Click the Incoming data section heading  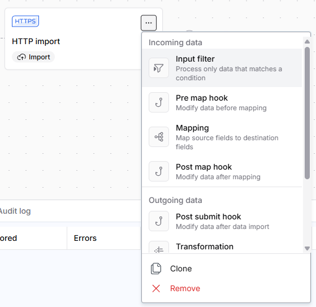pyautogui.click(x=175, y=42)
